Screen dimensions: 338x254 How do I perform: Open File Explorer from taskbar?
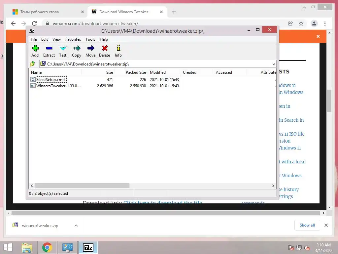(27, 247)
